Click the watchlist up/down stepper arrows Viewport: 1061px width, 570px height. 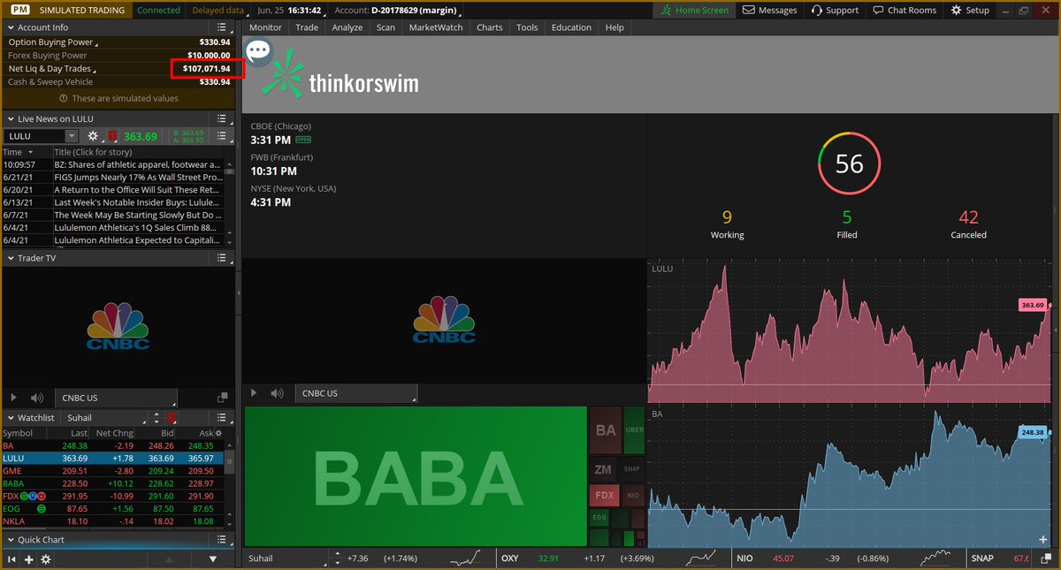click(156, 417)
